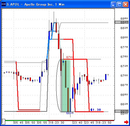Click the 6675 price scale label
This screenshot has height=126, width=130.
(124, 85)
